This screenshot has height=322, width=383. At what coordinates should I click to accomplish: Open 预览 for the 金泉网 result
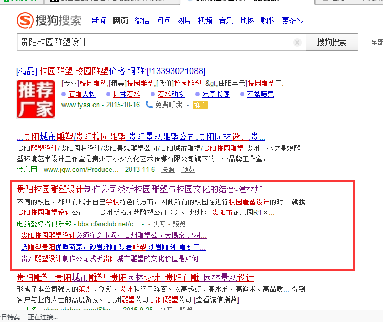(188, 169)
